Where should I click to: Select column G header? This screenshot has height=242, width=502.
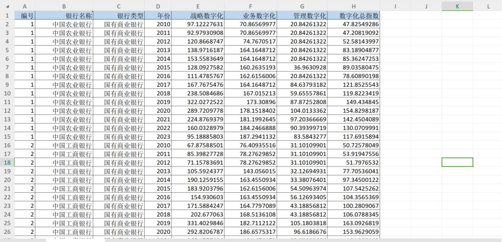click(x=302, y=6)
